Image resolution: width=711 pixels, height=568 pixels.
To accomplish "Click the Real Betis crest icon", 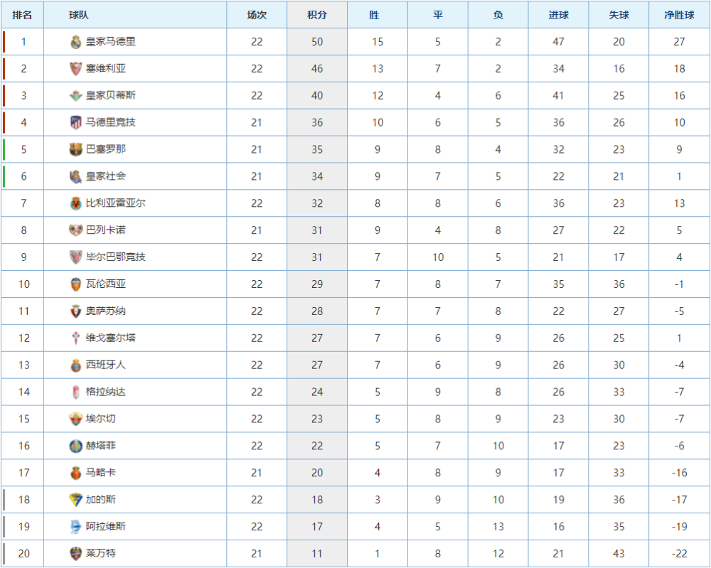I will [x=75, y=96].
